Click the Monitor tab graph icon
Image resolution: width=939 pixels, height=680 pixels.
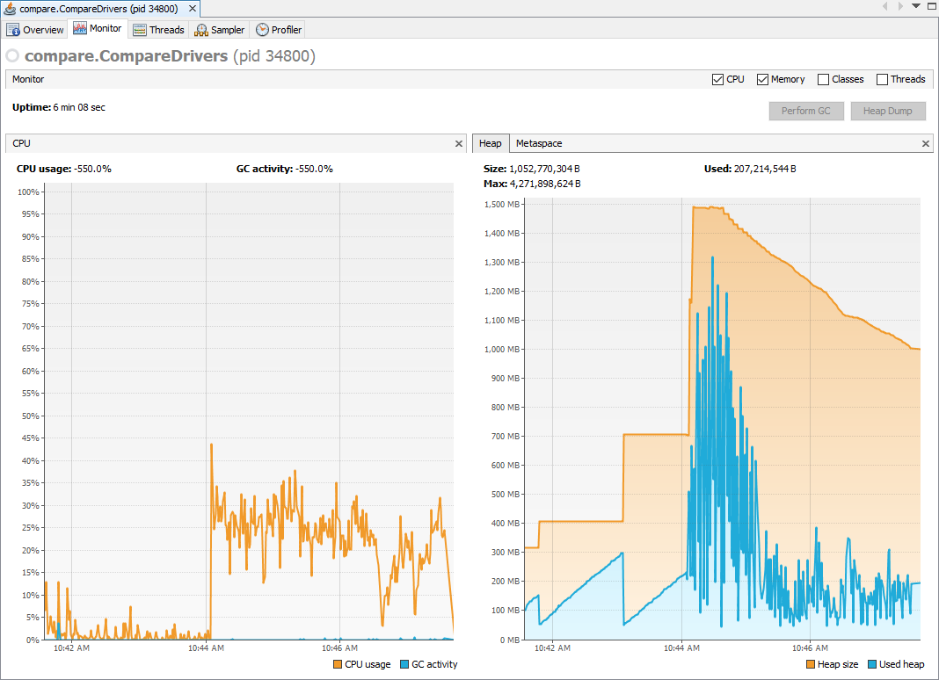[79, 29]
